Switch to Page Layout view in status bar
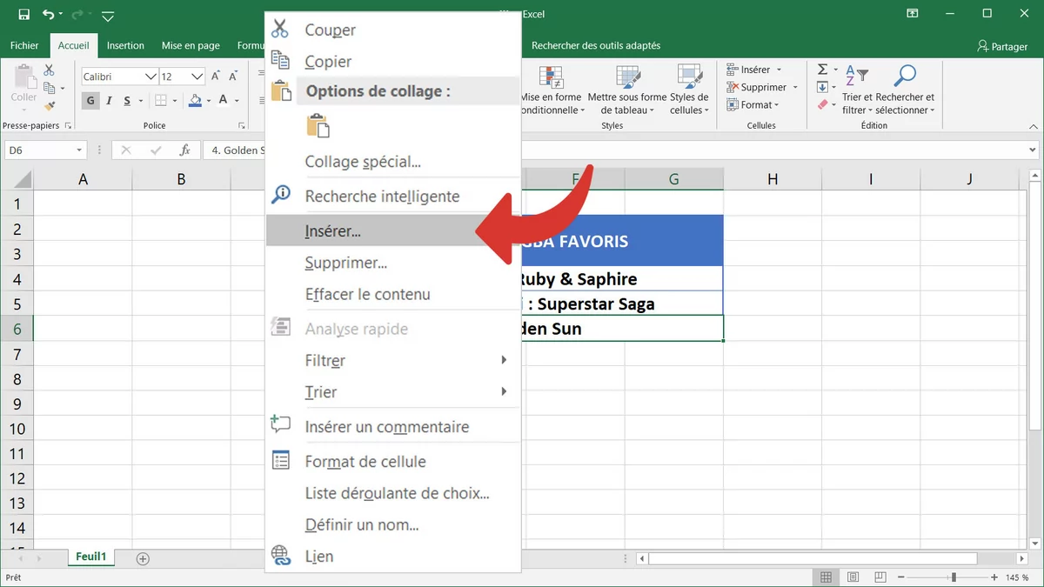This screenshot has height=587, width=1044. [852, 577]
